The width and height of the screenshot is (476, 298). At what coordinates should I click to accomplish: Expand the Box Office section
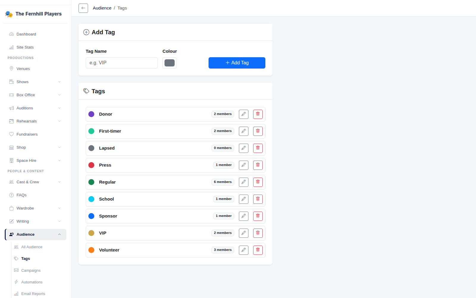click(x=35, y=95)
